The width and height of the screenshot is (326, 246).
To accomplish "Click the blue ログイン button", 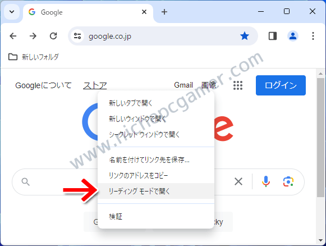I will point(281,85).
